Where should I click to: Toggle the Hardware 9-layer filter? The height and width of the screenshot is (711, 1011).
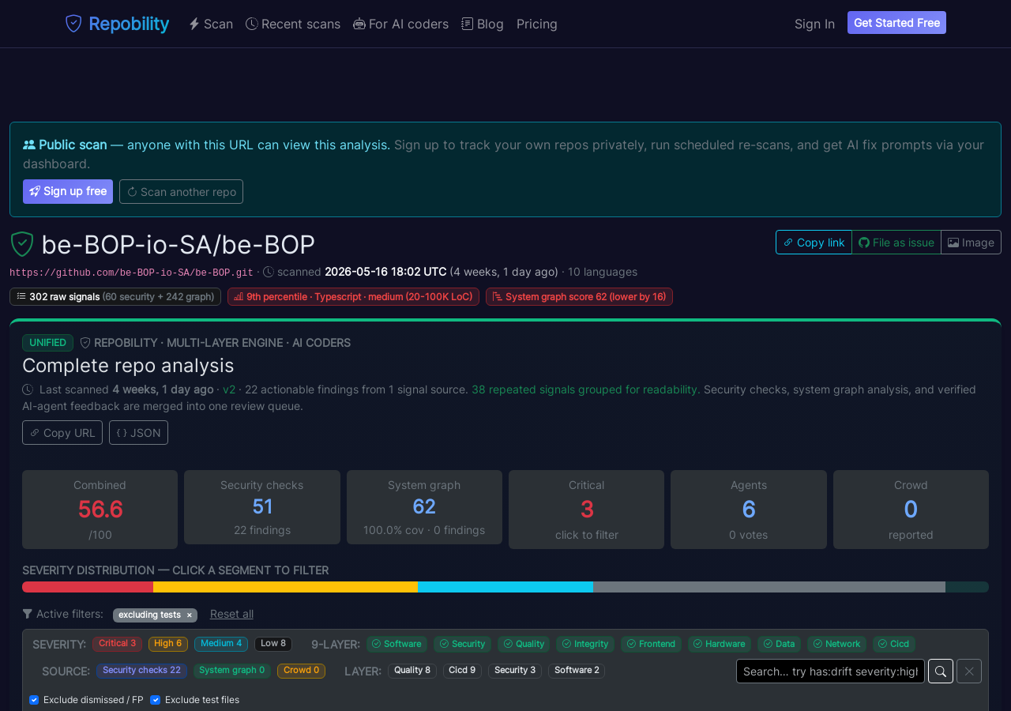tap(720, 644)
